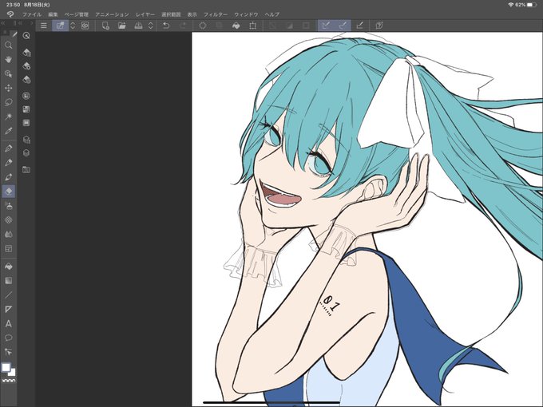Open the フィルター menu
The width and height of the screenshot is (543, 407).
(x=216, y=14)
